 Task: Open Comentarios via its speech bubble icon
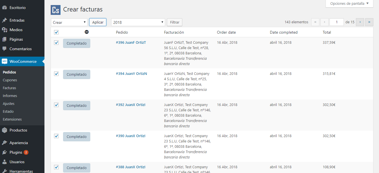(4, 49)
